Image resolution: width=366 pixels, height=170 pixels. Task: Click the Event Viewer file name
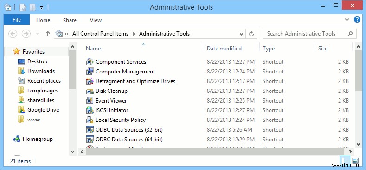point(111,101)
